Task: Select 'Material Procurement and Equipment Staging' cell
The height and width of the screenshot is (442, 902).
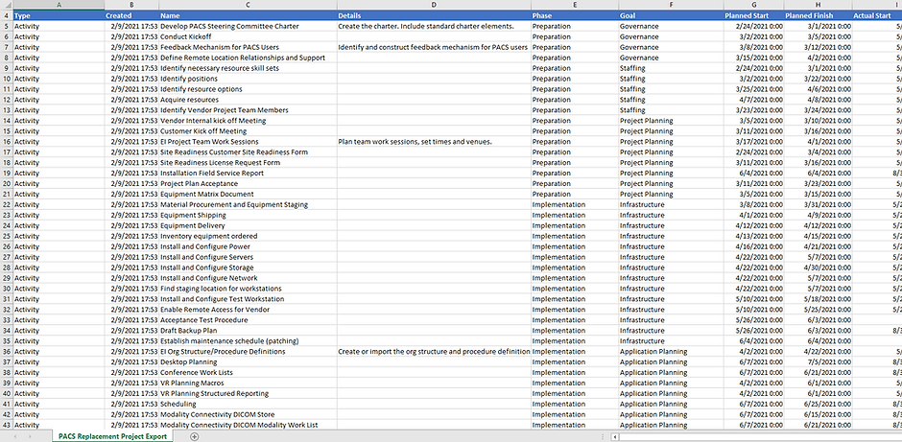Action: point(248,204)
